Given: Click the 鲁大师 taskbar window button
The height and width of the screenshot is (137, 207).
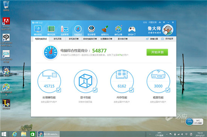Looking at the screenshot, I should click(x=49, y=134).
